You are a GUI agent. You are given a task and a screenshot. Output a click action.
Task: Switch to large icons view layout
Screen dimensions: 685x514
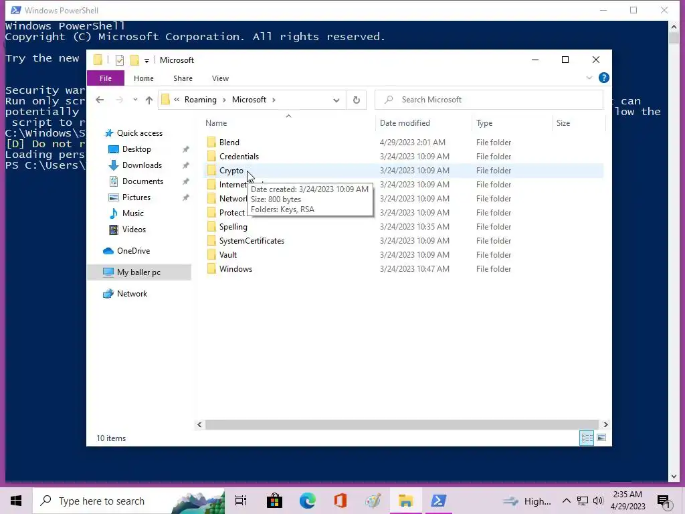601,438
